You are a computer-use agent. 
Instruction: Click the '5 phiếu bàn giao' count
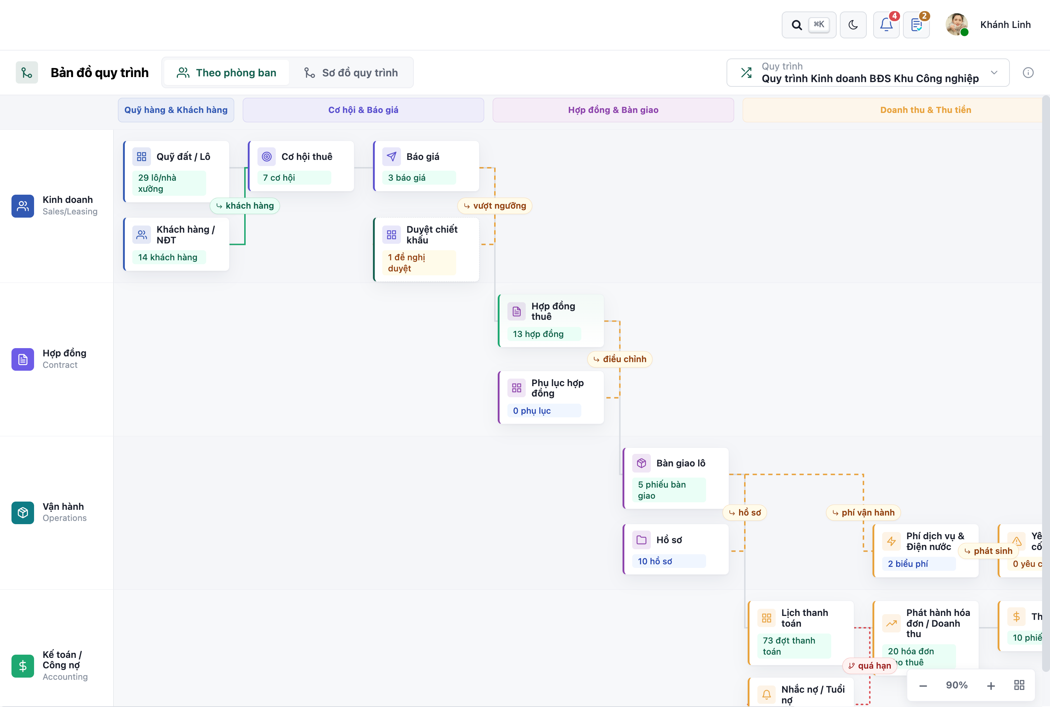669,490
